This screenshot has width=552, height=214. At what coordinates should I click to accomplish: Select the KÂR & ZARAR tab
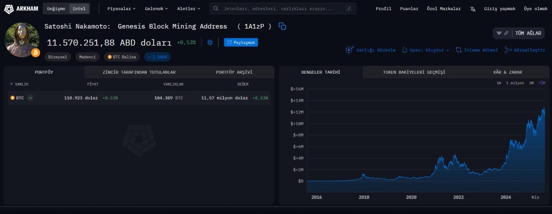tap(506, 72)
